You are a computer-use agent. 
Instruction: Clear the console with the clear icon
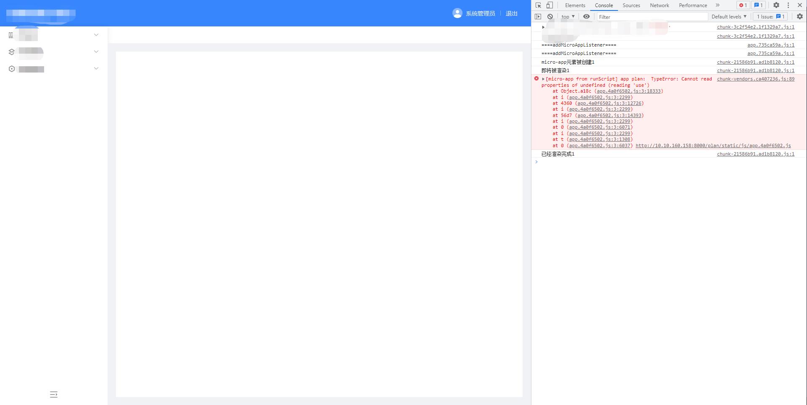click(550, 17)
